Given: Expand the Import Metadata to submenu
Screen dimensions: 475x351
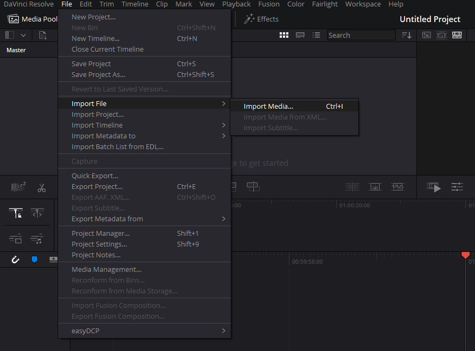Looking at the screenshot, I should pos(144,136).
